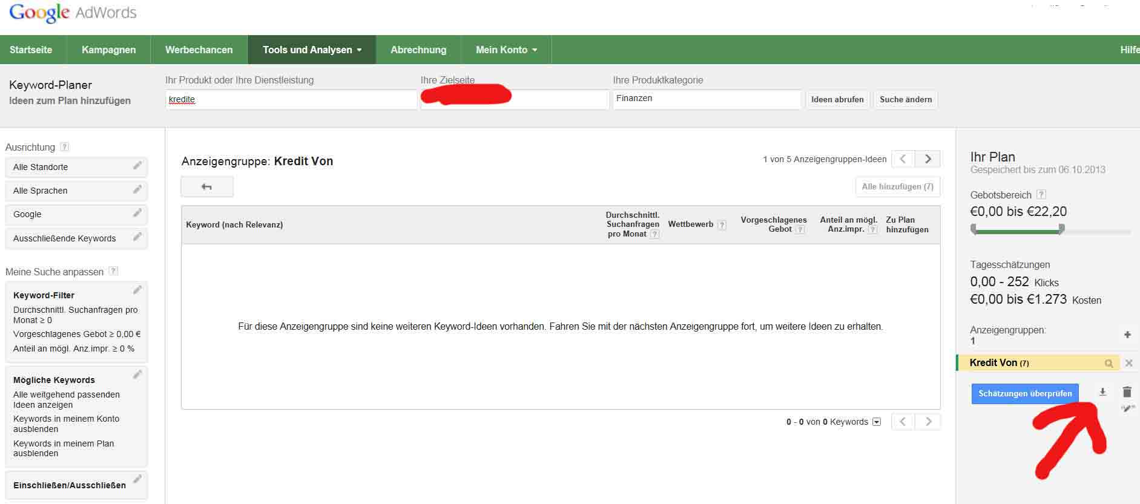Open the keywords-per-page dropdown arrow
Screen dimensions: 1140x504
(x=877, y=422)
